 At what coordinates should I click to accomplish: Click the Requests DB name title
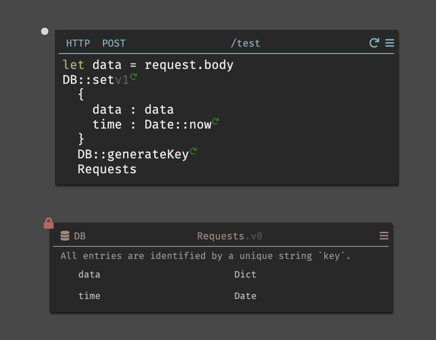pos(221,236)
